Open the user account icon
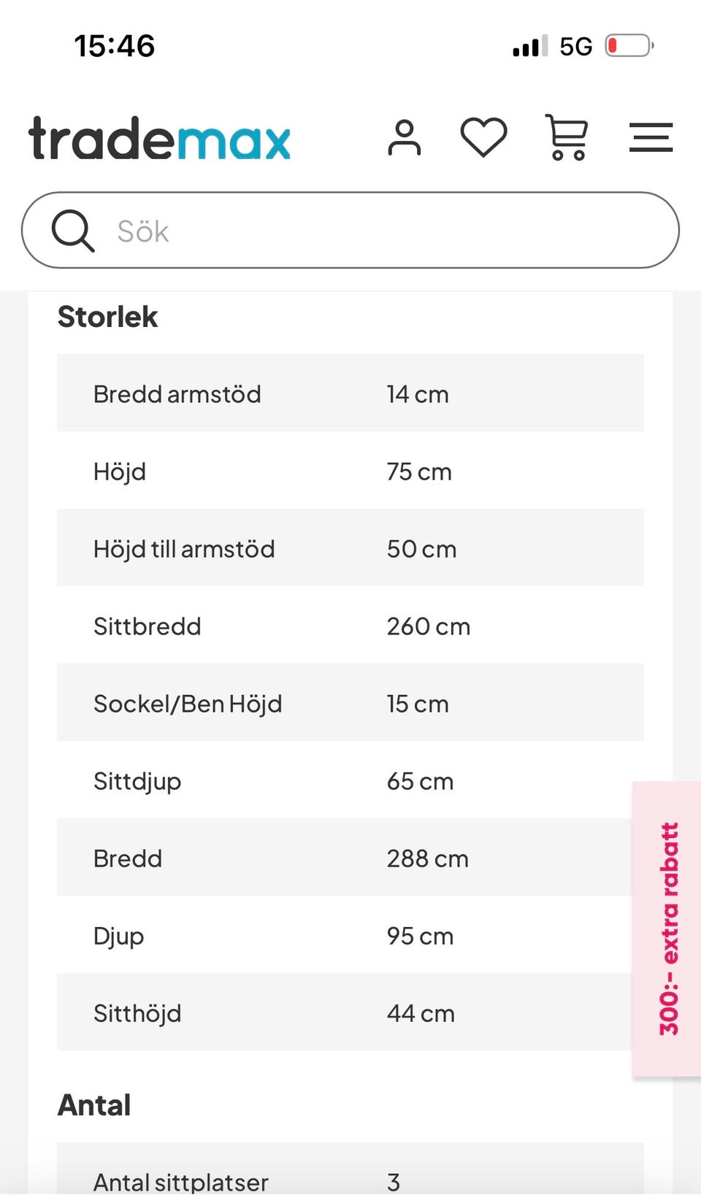The image size is (701, 1203). 405,138
